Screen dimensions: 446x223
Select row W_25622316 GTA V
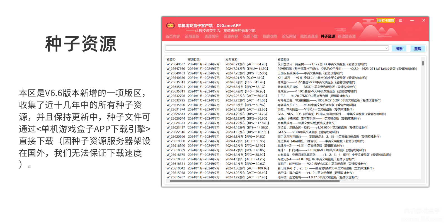click(294, 132)
